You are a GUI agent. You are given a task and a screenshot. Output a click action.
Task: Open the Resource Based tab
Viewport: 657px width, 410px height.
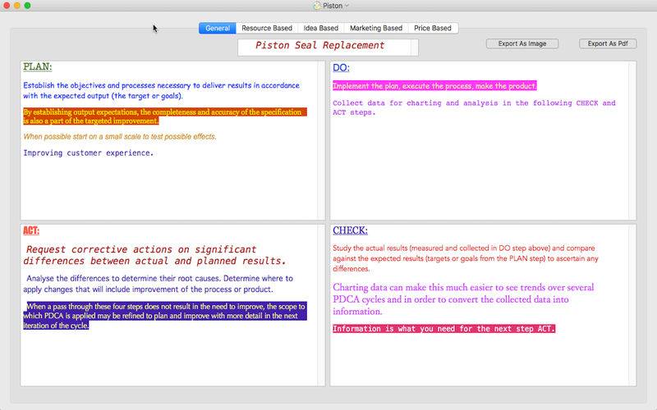(267, 28)
